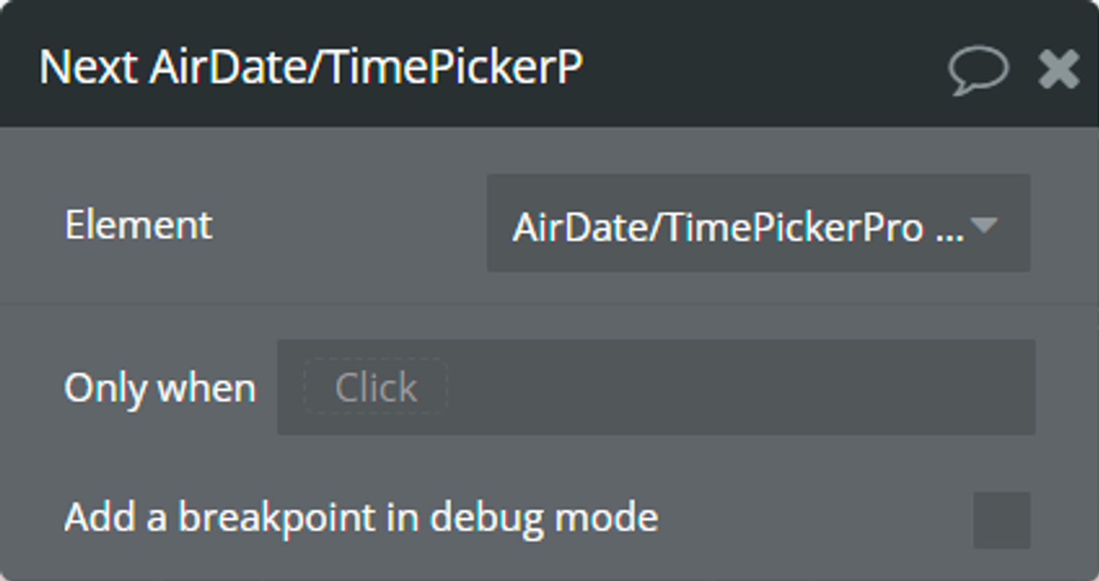The image size is (1099, 581).
Task: Add a note via the comment icon
Action: tap(978, 70)
